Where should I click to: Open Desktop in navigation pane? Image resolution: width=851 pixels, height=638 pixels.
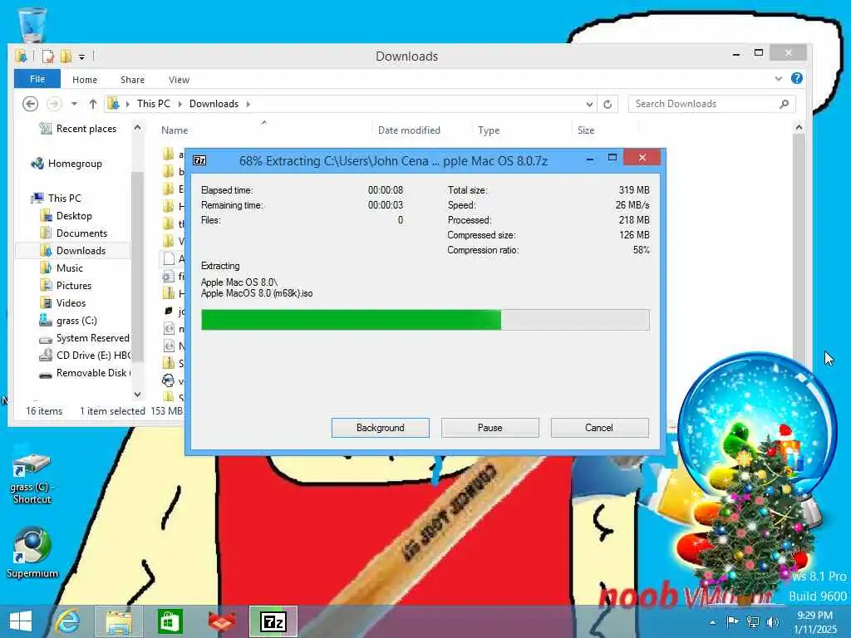(66, 215)
